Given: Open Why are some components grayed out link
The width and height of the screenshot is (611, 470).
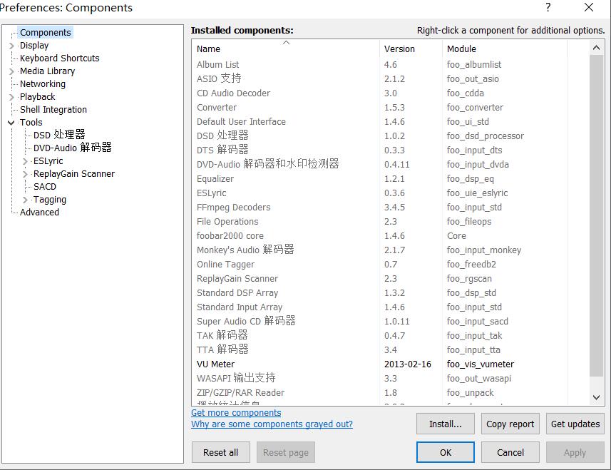Looking at the screenshot, I should (272, 424).
